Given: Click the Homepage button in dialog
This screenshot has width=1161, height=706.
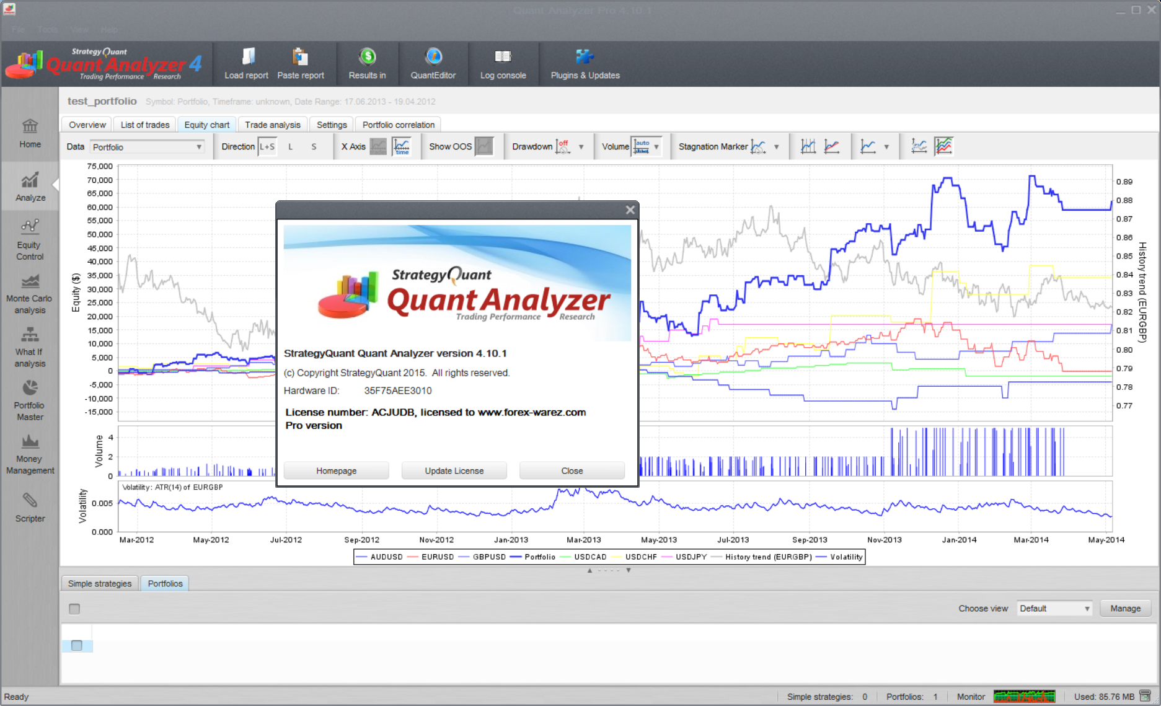Looking at the screenshot, I should pos(336,470).
